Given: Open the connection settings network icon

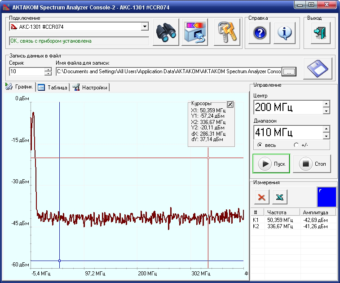Looking at the screenshot, I should tap(195, 32).
